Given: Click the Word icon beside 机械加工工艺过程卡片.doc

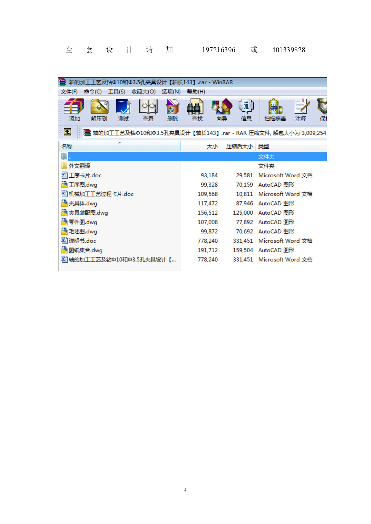Looking at the screenshot, I should coord(64,194).
